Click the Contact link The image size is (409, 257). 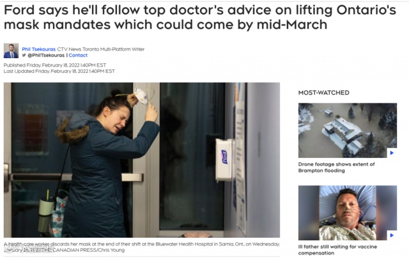[x=78, y=56]
